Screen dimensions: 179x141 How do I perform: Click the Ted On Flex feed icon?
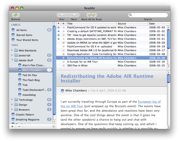pos(20,75)
